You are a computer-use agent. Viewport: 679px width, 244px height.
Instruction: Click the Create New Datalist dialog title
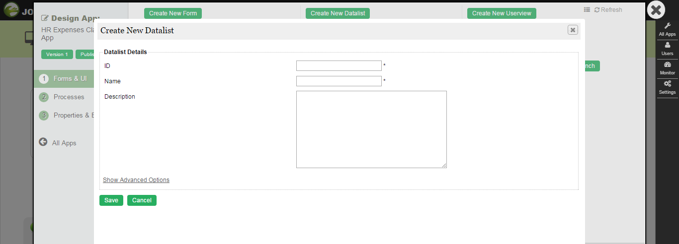[137, 31]
